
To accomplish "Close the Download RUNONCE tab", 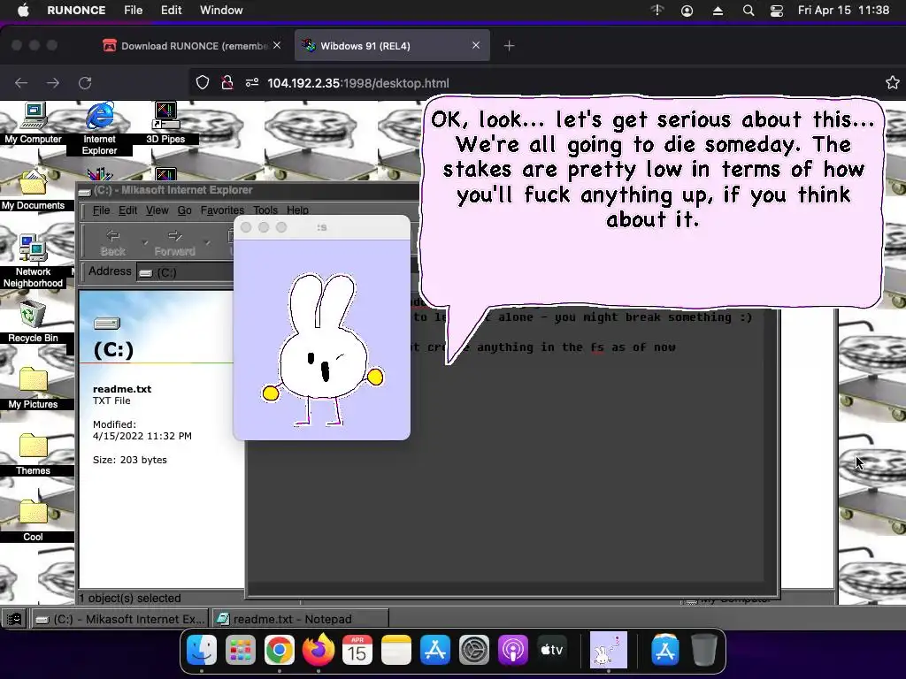I will click(x=277, y=45).
